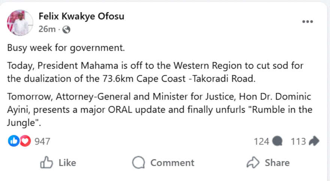Click the Comment bubble outline icon
Viewport: 330px width, 181px height.
click(x=139, y=163)
